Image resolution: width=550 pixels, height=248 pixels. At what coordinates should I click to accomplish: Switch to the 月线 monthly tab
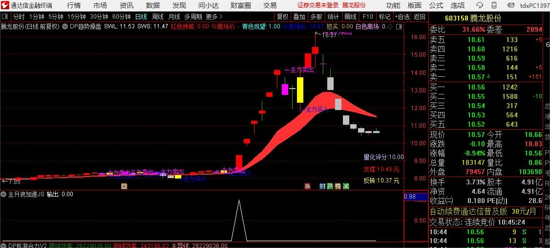coord(174,17)
